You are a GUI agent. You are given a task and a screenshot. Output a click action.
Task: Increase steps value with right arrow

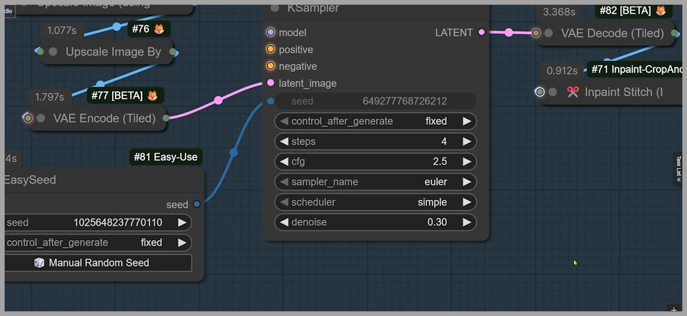[467, 141]
